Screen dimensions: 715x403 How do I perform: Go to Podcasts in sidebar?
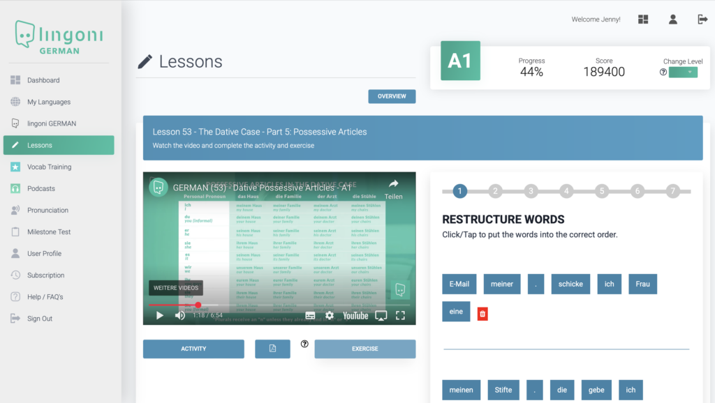click(x=41, y=189)
